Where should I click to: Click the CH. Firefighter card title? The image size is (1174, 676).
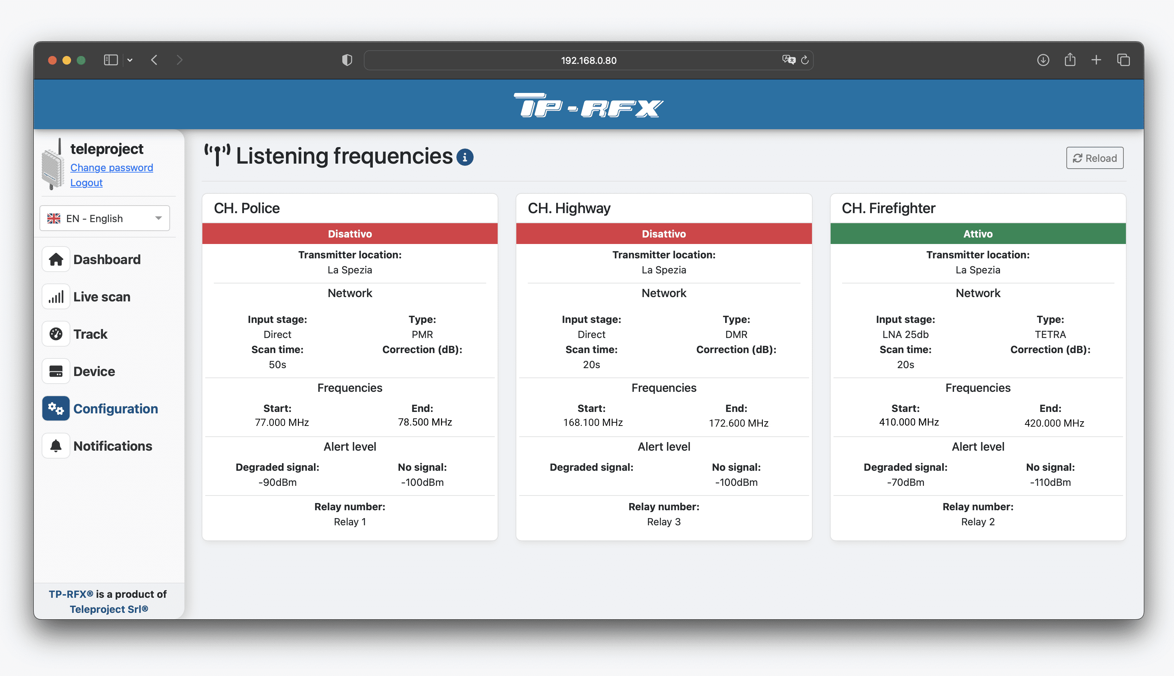click(888, 208)
